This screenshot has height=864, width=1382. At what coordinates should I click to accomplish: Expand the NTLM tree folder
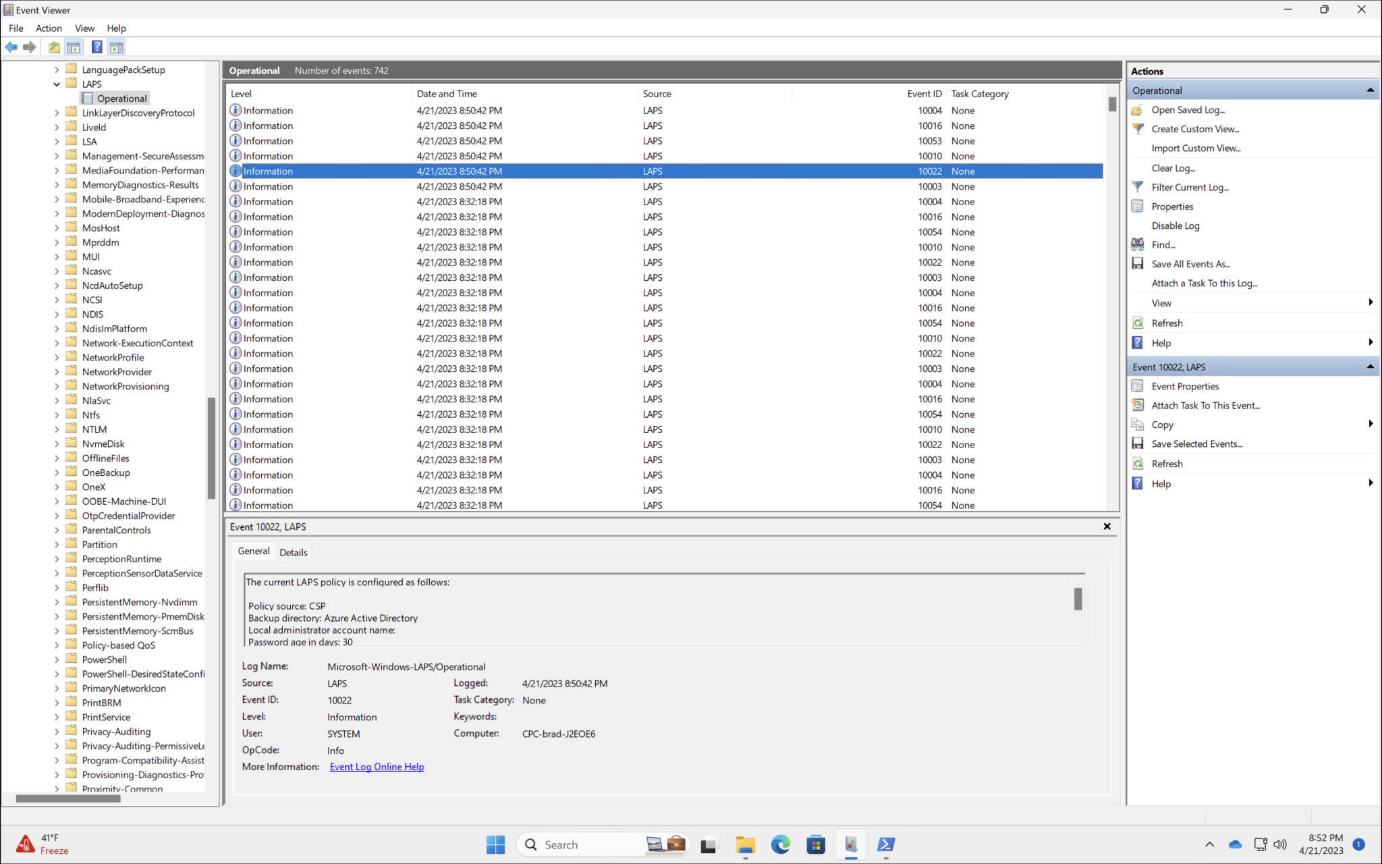57,429
